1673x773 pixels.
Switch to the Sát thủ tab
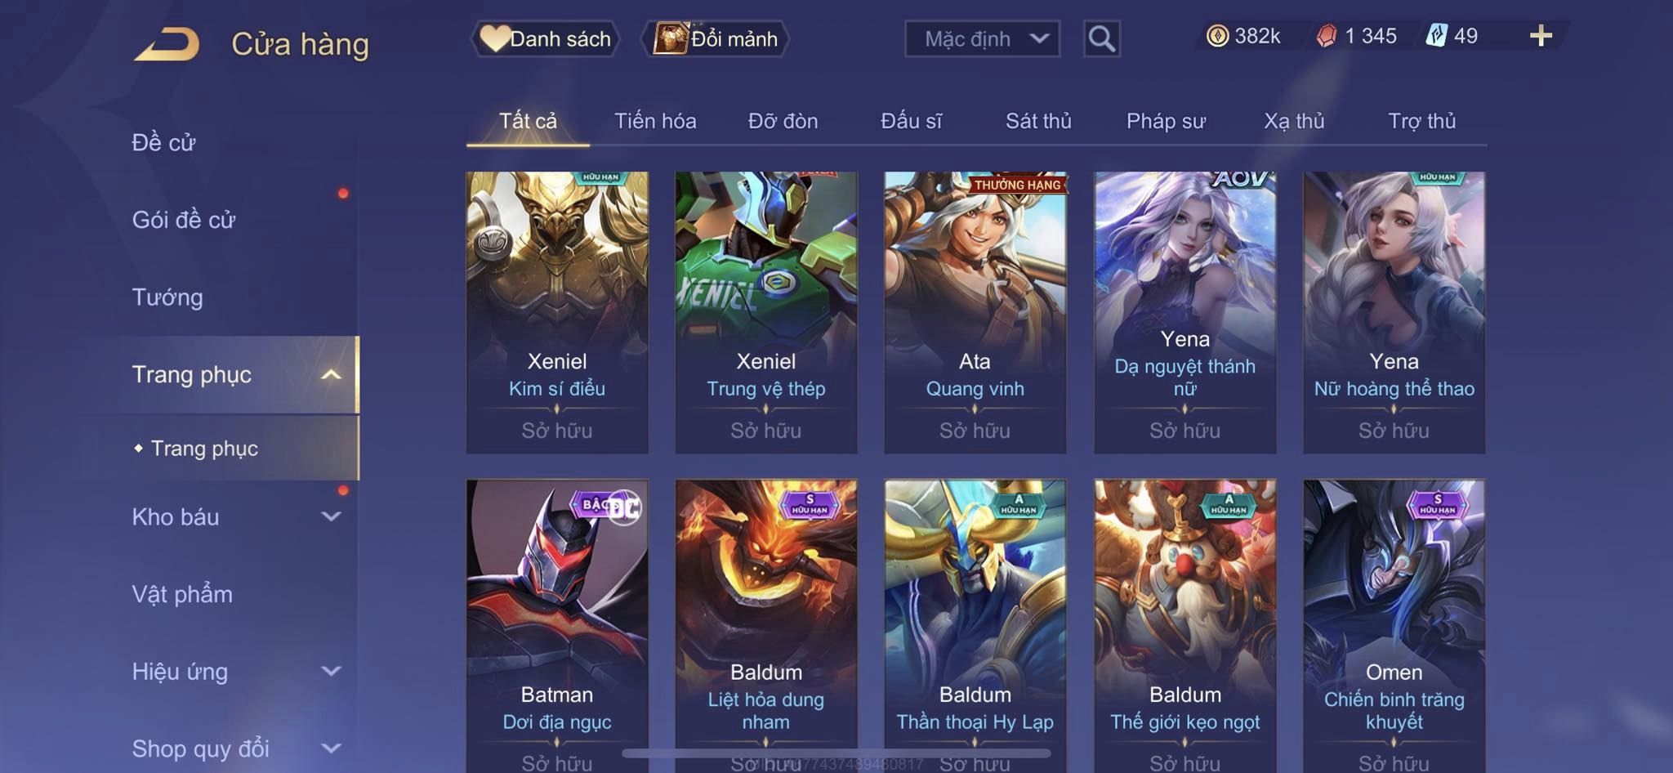point(1038,121)
